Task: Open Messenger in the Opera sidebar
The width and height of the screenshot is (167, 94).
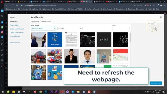Action: [x=2, y=22]
